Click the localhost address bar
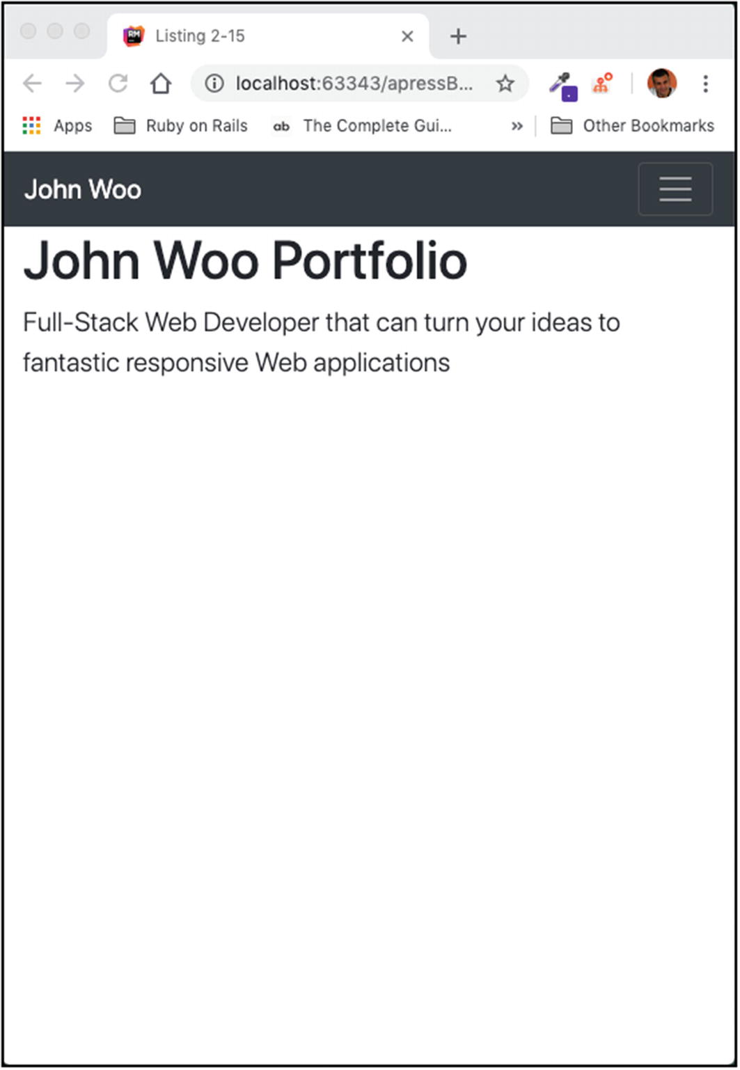This screenshot has height=1070, width=740. 354,84
